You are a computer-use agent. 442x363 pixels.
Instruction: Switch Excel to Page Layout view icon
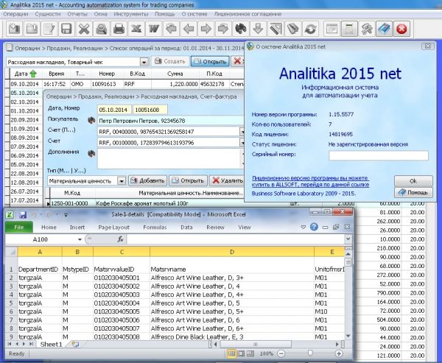coord(241,353)
